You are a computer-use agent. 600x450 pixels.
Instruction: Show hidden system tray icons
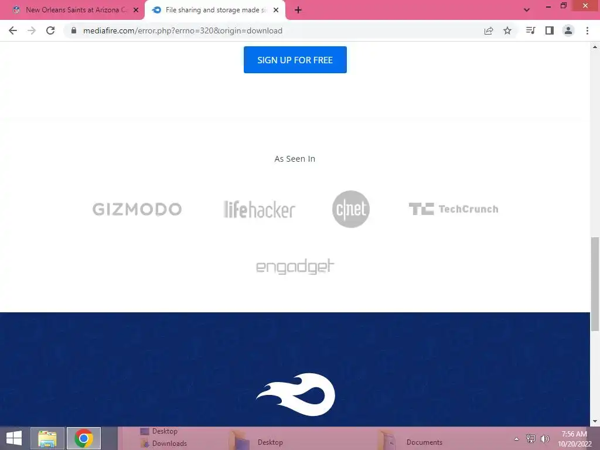[517, 439]
